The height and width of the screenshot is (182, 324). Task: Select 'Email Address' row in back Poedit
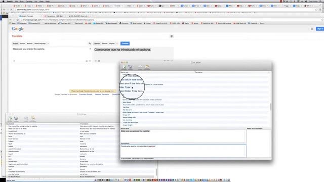click(80, 139)
